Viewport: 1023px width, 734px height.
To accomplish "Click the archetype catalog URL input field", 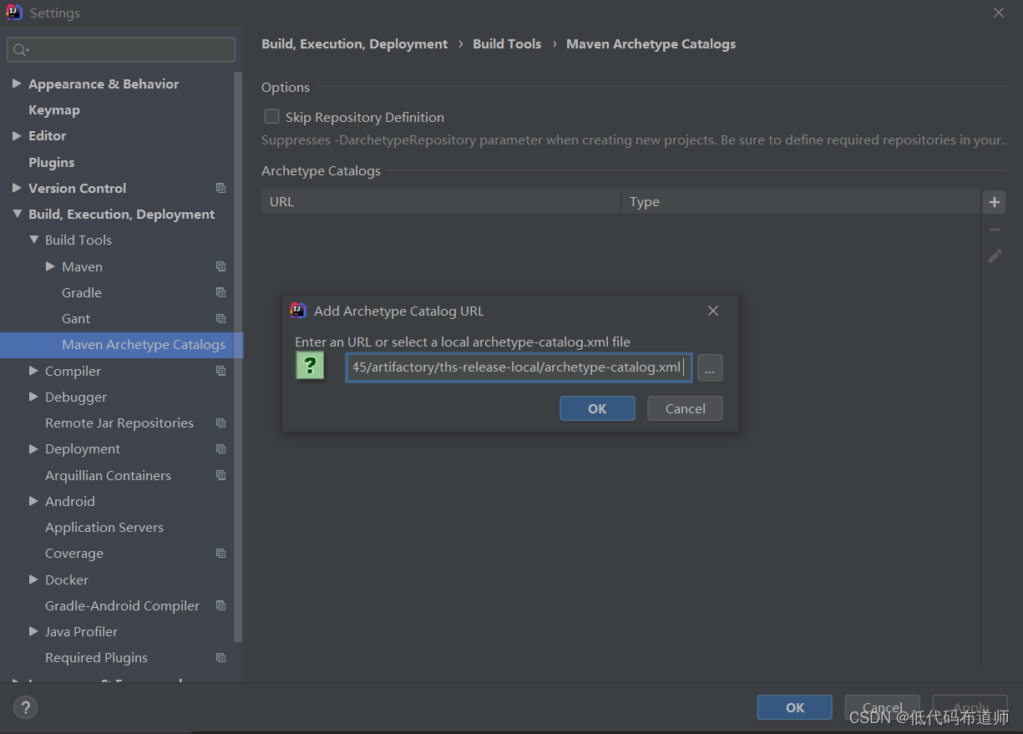I will (x=519, y=367).
